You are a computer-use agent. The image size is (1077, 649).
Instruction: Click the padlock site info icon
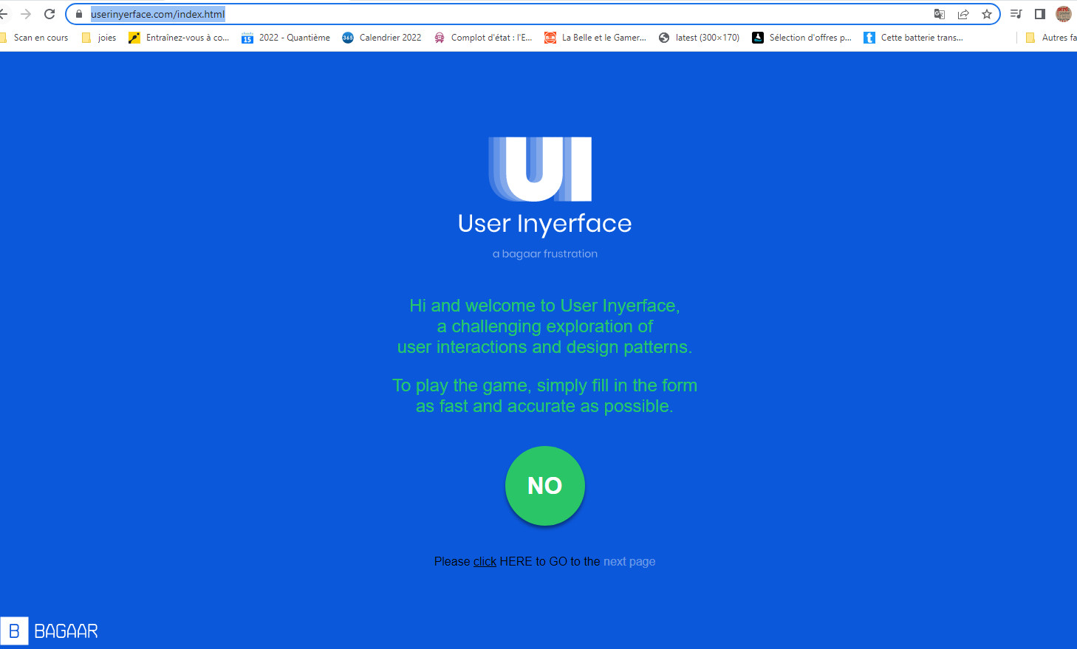pos(79,14)
